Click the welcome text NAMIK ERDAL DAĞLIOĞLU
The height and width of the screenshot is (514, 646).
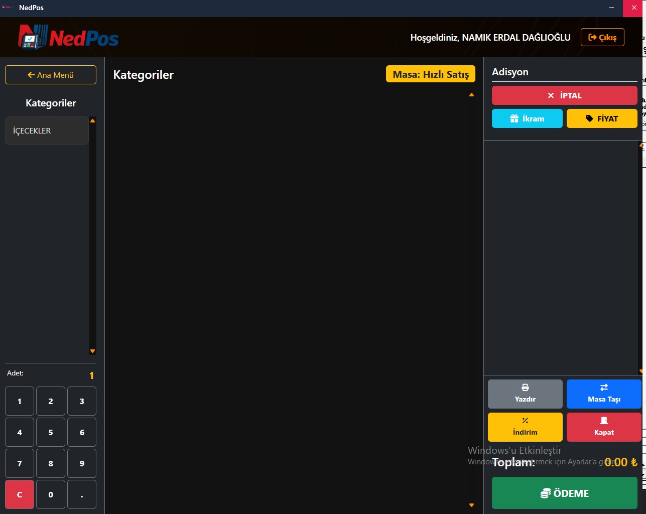click(x=516, y=38)
